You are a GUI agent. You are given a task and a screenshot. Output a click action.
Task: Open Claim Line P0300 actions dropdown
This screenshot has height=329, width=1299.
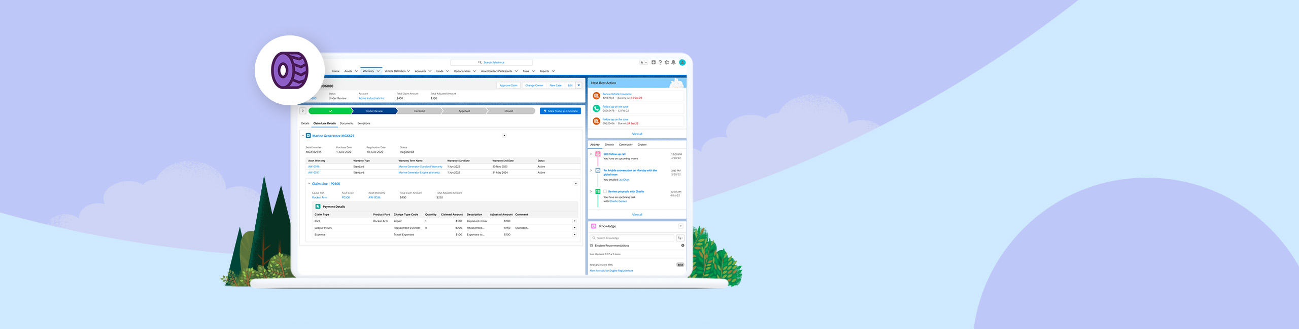(575, 184)
